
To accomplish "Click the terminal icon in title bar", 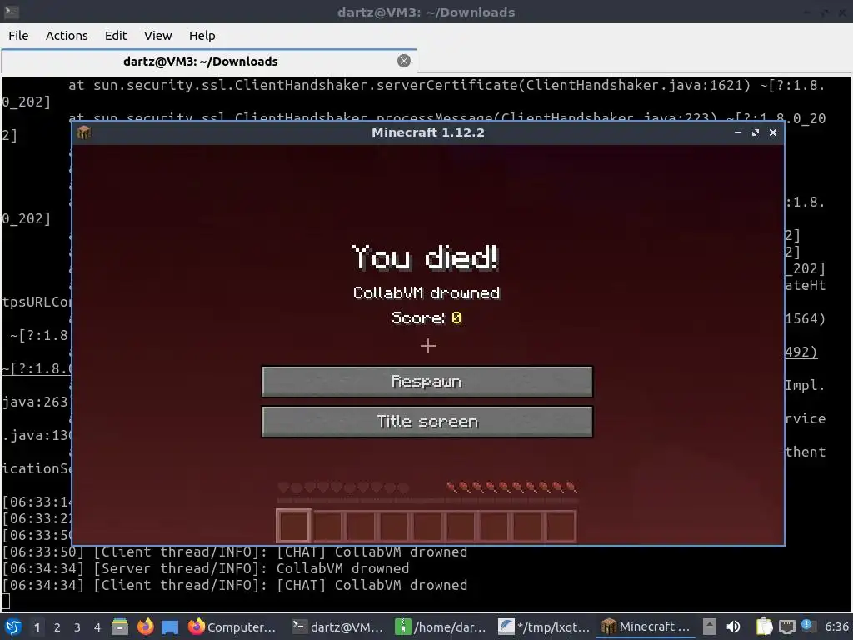I will click(x=11, y=12).
